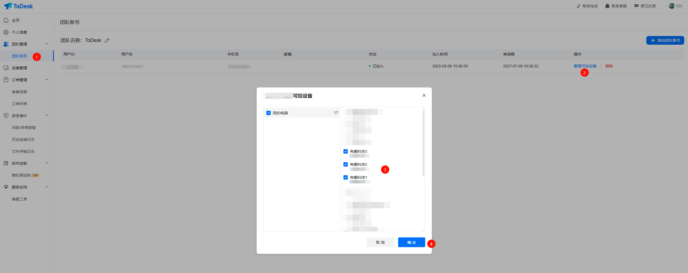The height and width of the screenshot is (273, 688).
Task: Click the 确定 confirm button
Action: (411, 242)
